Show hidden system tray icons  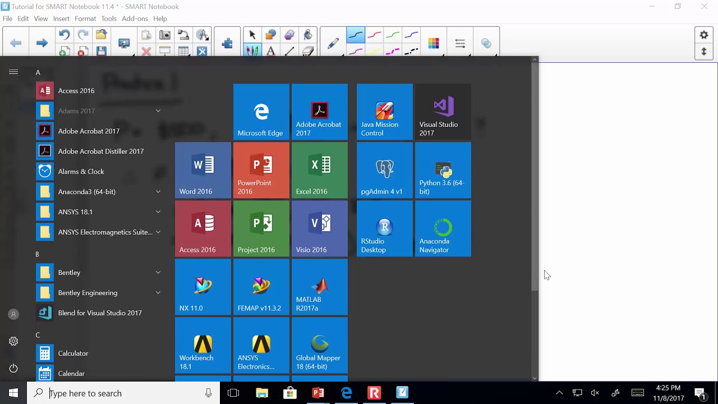pos(559,393)
